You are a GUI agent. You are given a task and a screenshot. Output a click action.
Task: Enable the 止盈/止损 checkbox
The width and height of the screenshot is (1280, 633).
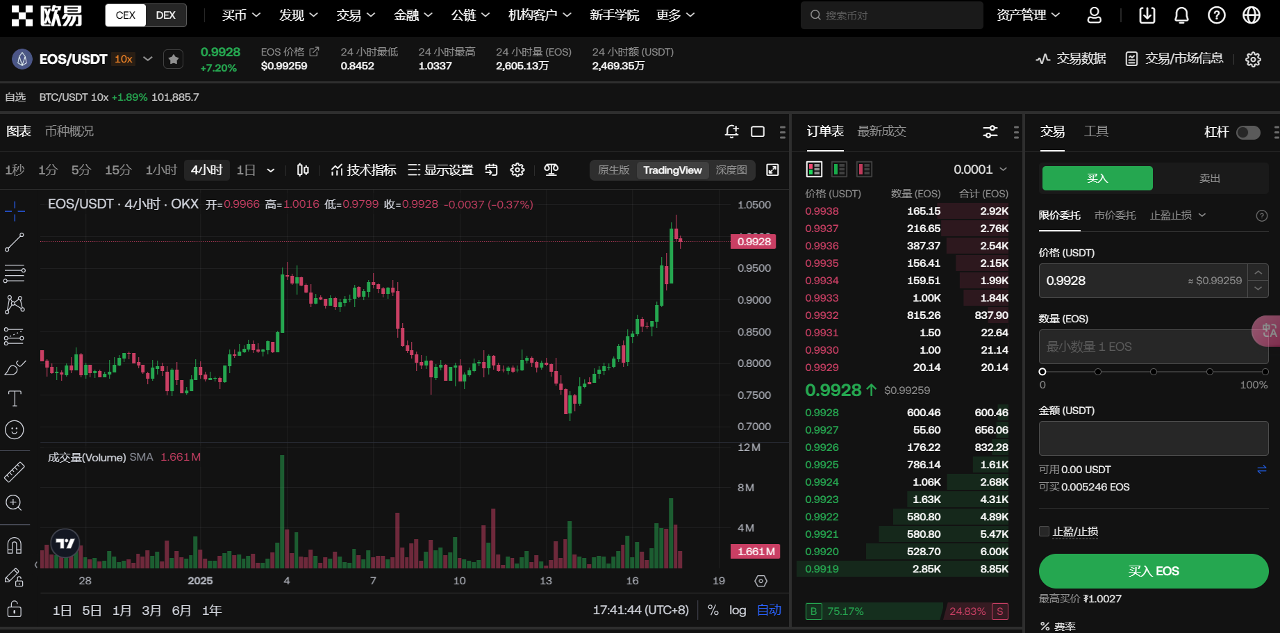click(x=1044, y=532)
